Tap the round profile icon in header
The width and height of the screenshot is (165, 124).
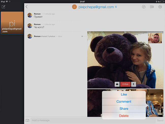click(x=160, y=7)
